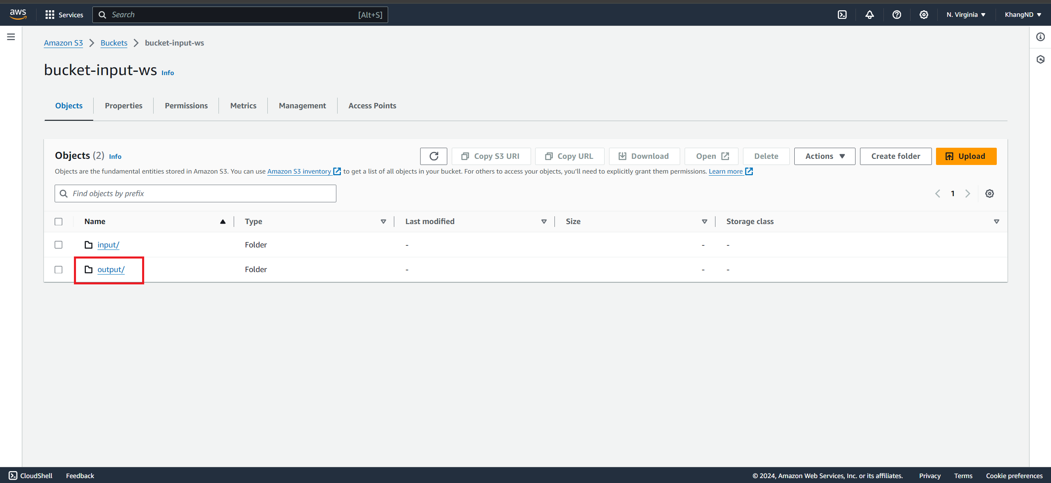
Task: Sort by Name ascending arrow
Action: [223, 222]
